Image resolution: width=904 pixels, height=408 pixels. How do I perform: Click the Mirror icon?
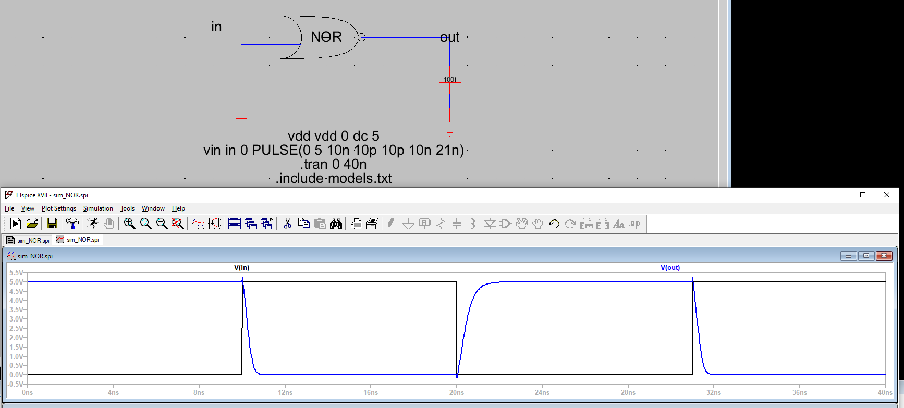pyautogui.click(x=603, y=224)
